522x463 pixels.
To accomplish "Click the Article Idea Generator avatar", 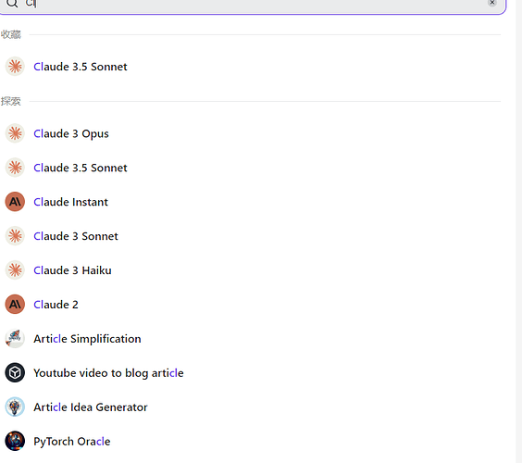I will (15, 407).
